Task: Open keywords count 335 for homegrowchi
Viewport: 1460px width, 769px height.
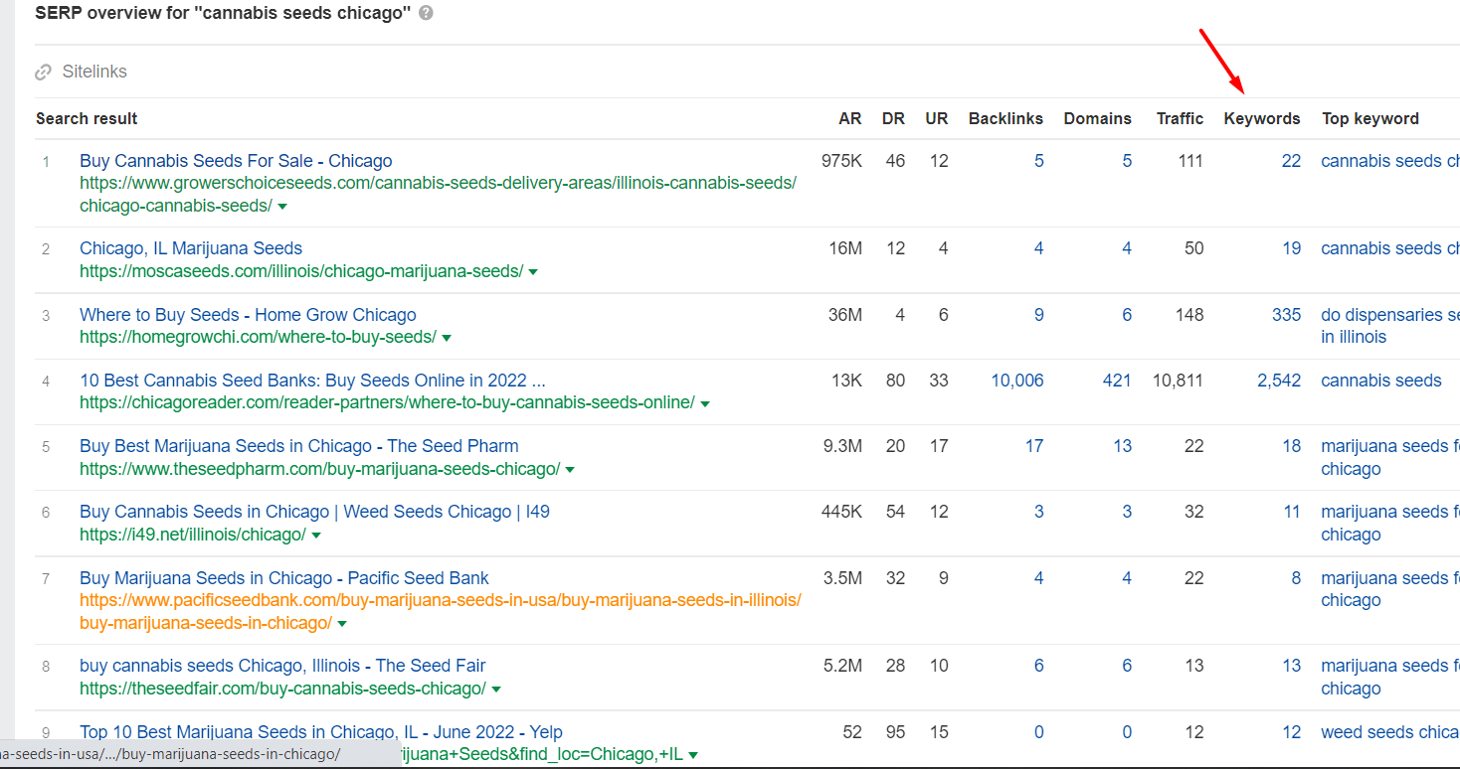Action: (x=1286, y=315)
